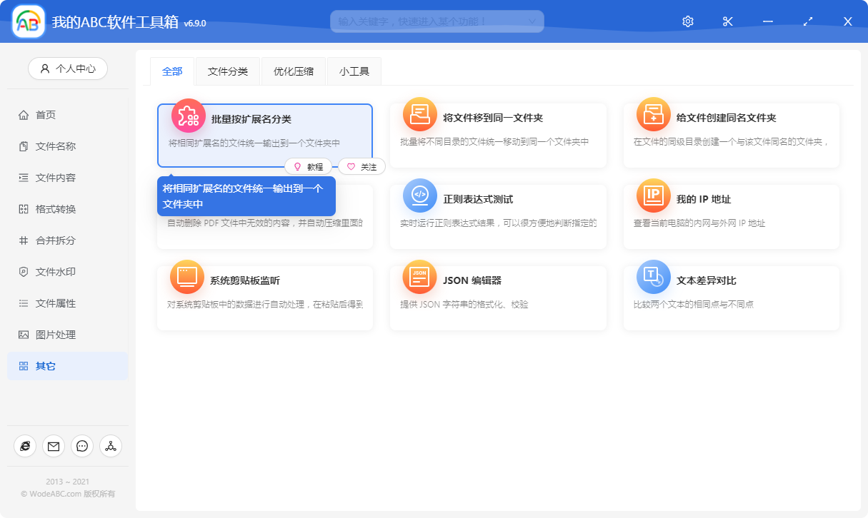Viewport: 868px width, 518px height.
Task: Click the 教程 tutorial button
Action: (x=309, y=166)
